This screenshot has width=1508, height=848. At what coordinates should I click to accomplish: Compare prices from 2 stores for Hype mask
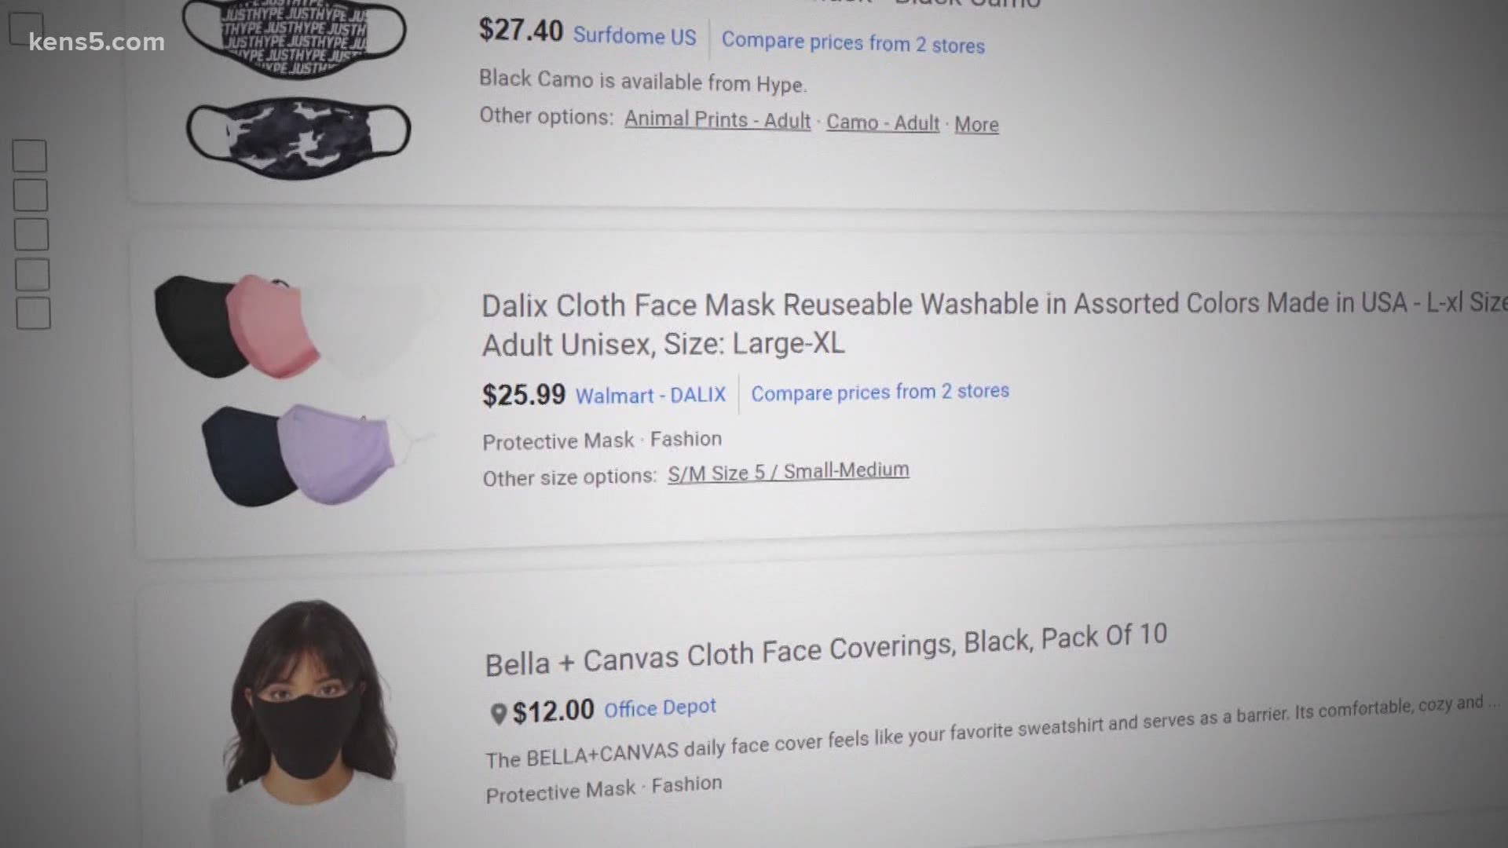click(853, 42)
